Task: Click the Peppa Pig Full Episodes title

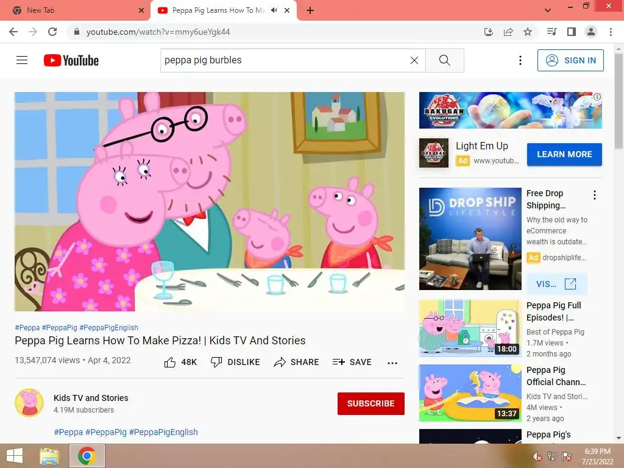Action: 553,311
